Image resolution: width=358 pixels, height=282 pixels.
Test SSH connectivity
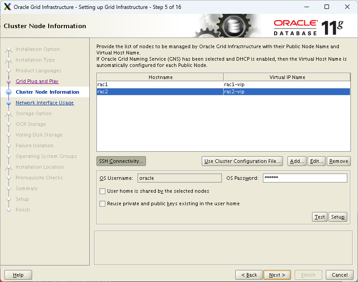tap(320, 217)
